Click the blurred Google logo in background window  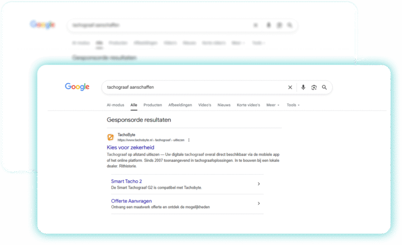[42, 25]
